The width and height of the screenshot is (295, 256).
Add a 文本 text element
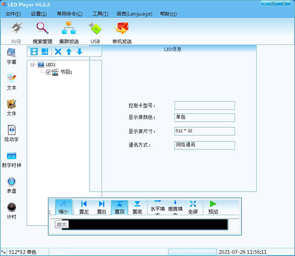[11, 82]
